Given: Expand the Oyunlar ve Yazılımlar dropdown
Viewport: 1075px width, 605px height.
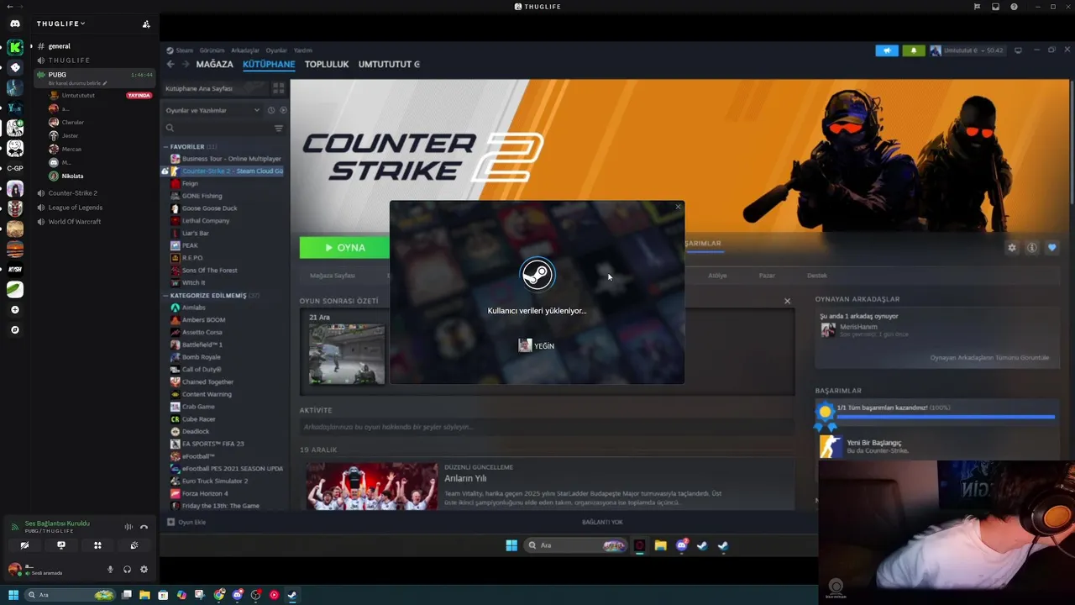Looking at the screenshot, I should (x=212, y=110).
